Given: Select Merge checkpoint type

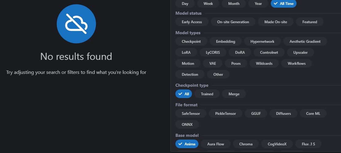Looking at the screenshot, I should point(234,94).
